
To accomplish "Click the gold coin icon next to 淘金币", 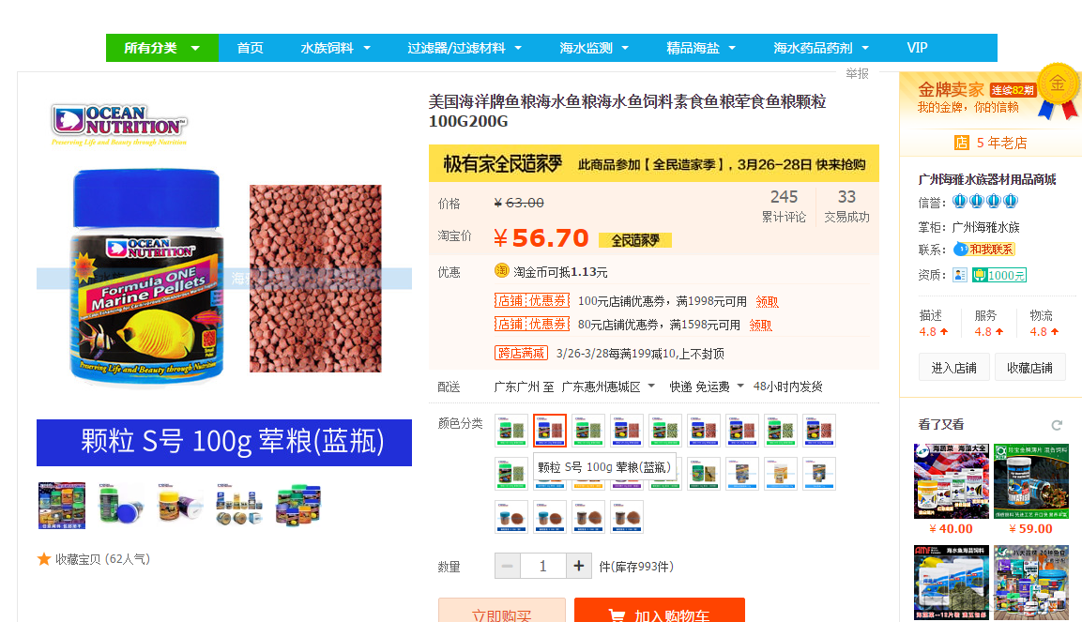I will (x=502, y=271).
